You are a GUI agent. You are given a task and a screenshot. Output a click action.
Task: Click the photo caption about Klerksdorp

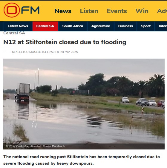(x=36, y=146)
